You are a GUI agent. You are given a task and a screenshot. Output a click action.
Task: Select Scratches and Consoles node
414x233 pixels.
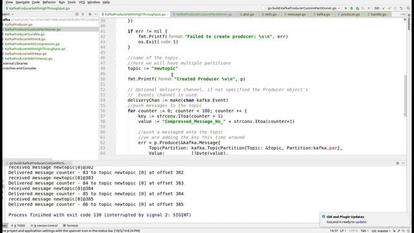[x=19, y=68]
